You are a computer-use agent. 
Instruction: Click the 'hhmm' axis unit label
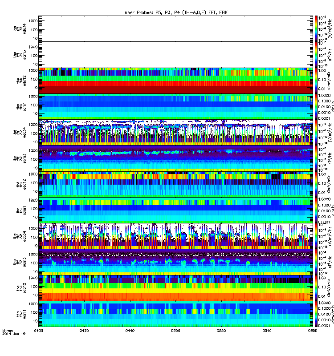tap(8, 331)
